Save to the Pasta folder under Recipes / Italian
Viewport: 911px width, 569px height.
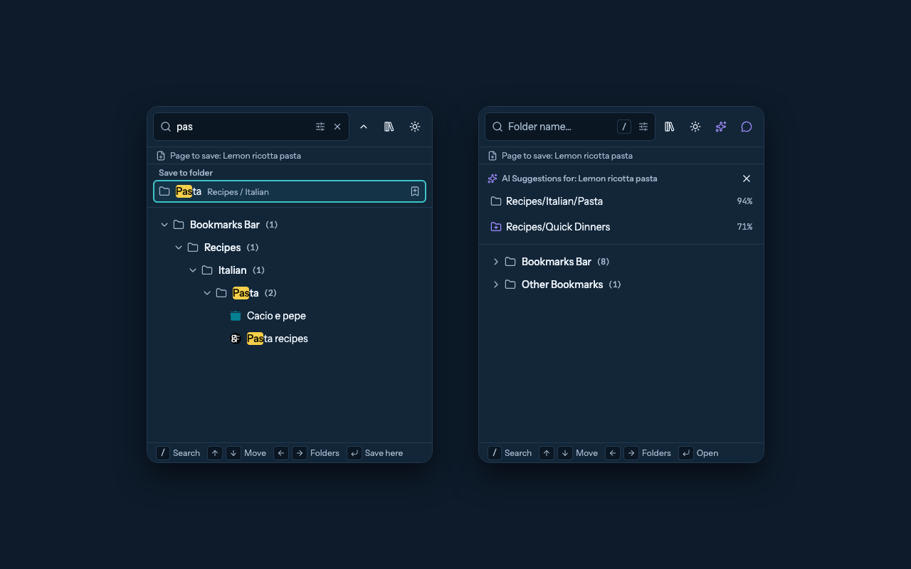pos(290,191)
